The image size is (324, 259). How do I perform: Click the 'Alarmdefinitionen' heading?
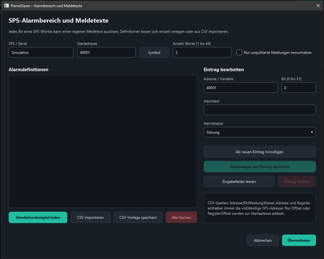point(28,70)
